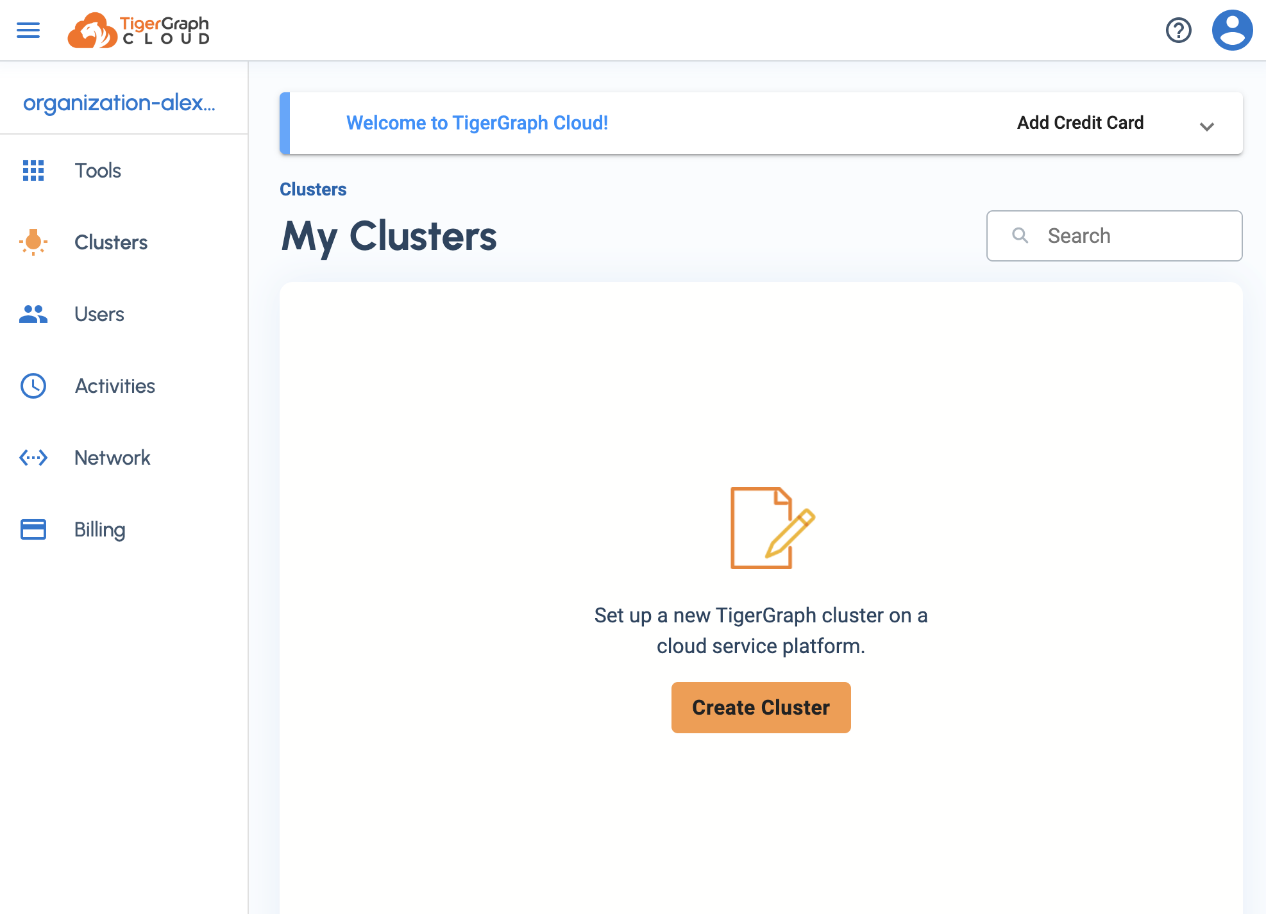Image resolution: width=1266 pixels, height=914 pixels.
Task: Expand the welcome banner chevron
Action: [x=1206, y=126]
